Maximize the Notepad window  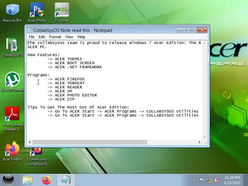tap(191, 30)
